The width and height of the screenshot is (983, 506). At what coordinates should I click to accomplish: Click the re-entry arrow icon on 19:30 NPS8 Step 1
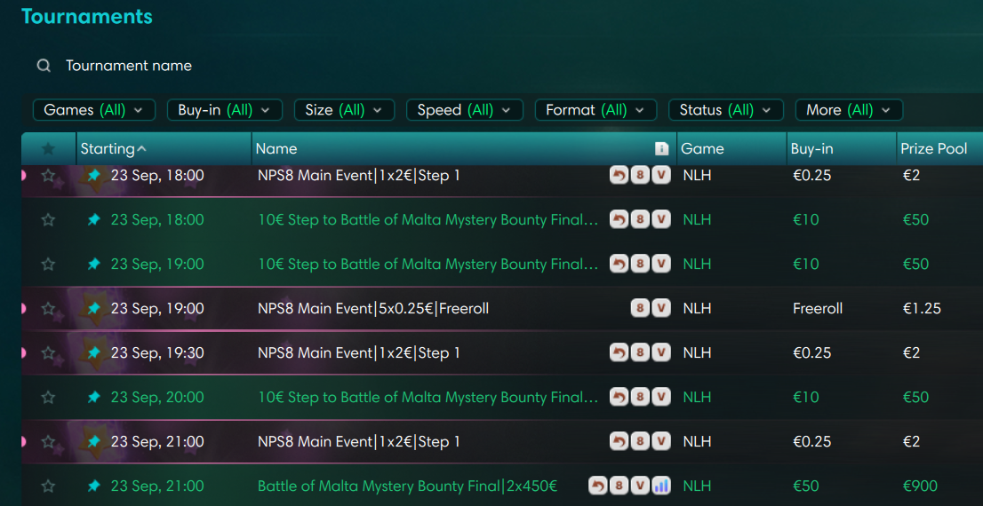(x=619, y=352)
